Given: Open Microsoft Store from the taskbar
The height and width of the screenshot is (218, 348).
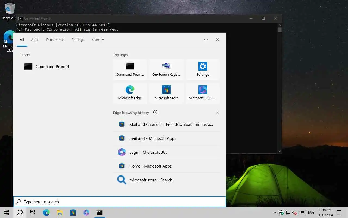Looking at the screenshot, I should [x=73, y=213].
